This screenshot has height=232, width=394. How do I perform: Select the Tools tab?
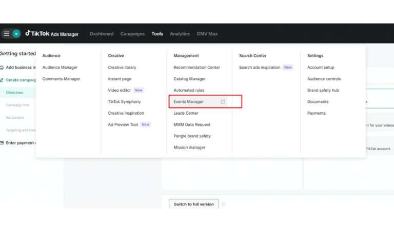[x=157, y=34]
